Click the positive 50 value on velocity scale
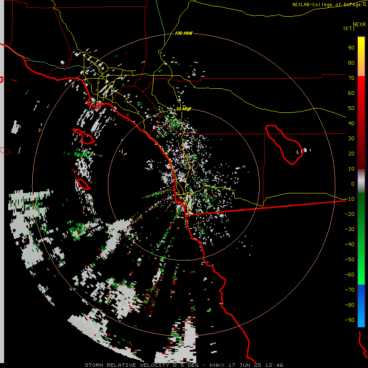Screen dimensions: 368x368 351,108
